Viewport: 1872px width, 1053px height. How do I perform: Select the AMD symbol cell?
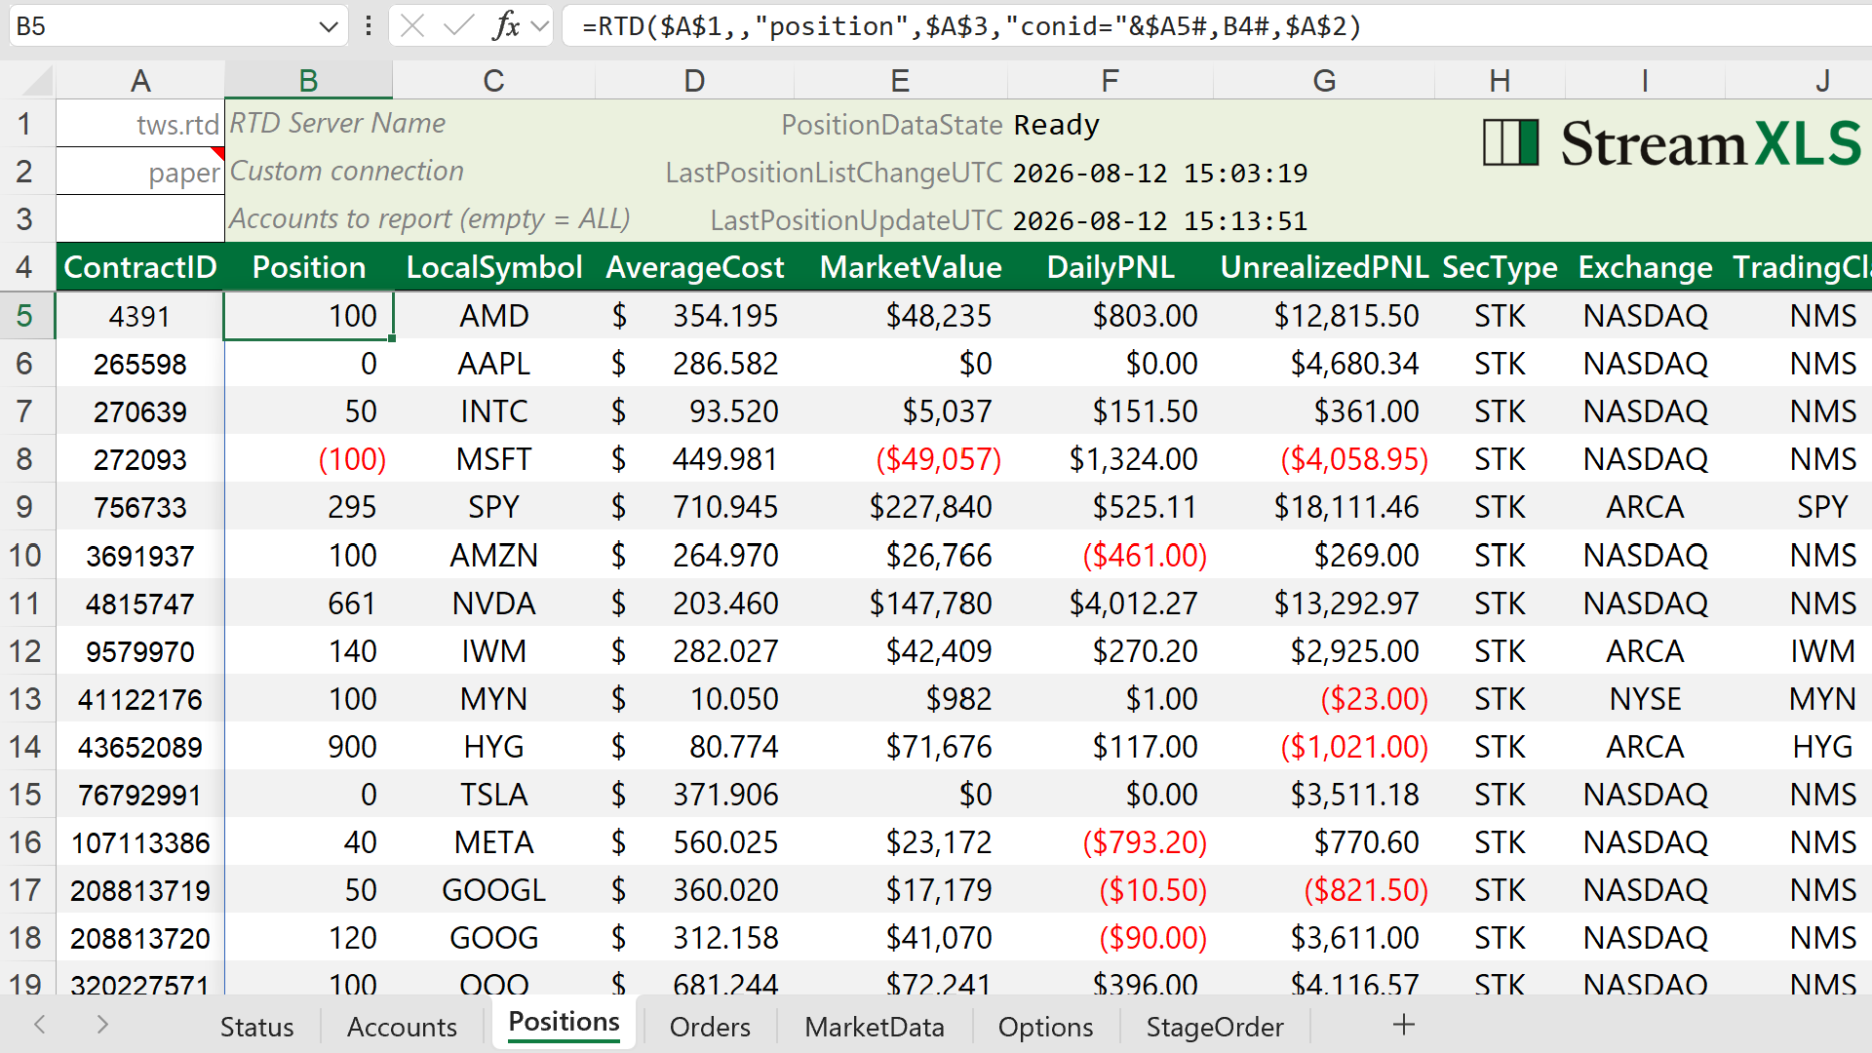493,316
